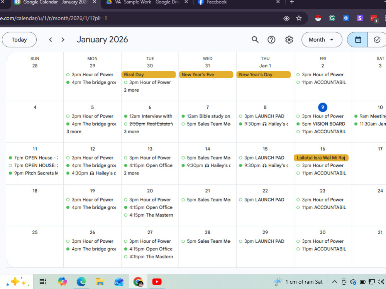Open network tray icon
Viewport: 386px width, 289px height.
tap(371, 282)
